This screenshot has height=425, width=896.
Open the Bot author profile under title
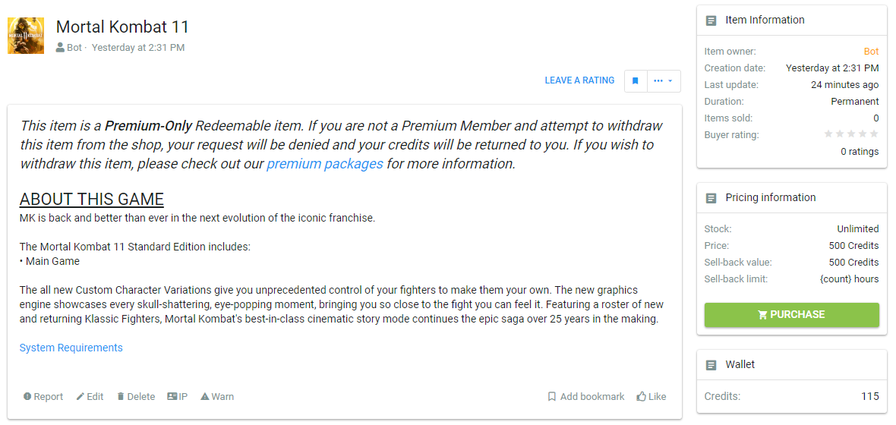click(x=74, y=48)
